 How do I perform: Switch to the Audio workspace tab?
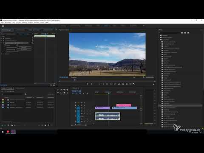click(x=114, y=26)
